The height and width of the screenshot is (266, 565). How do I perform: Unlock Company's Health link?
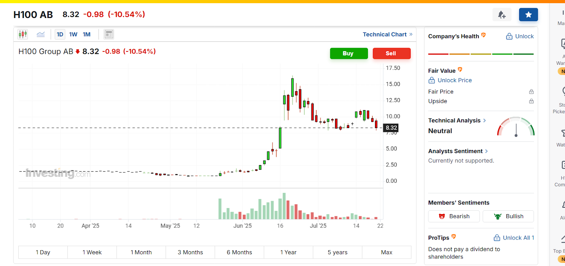(x=520, y=36)
